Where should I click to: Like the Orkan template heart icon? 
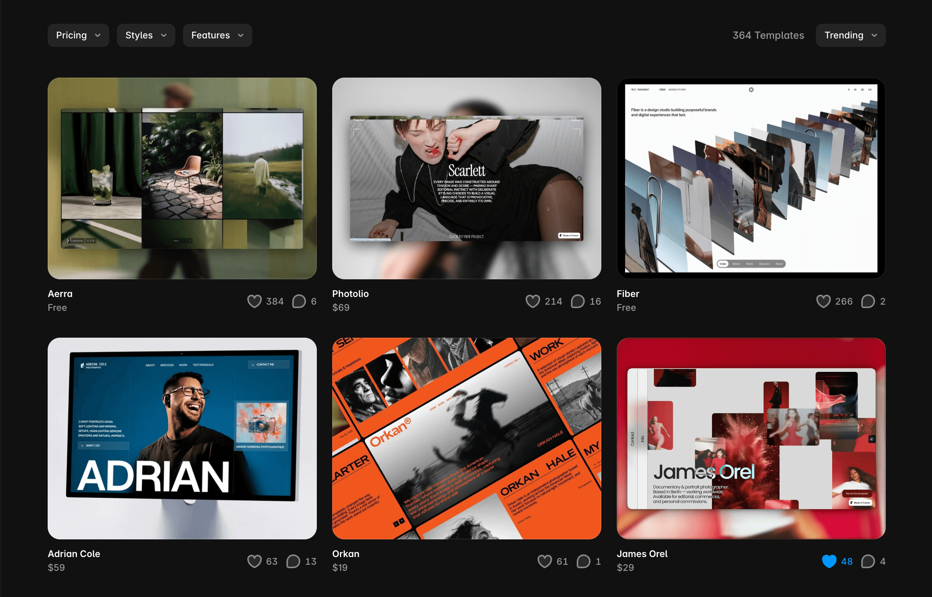[x=545, y=561]
